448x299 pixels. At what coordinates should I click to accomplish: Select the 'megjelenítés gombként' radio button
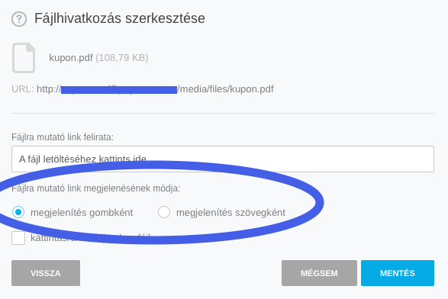click(18, 212)
